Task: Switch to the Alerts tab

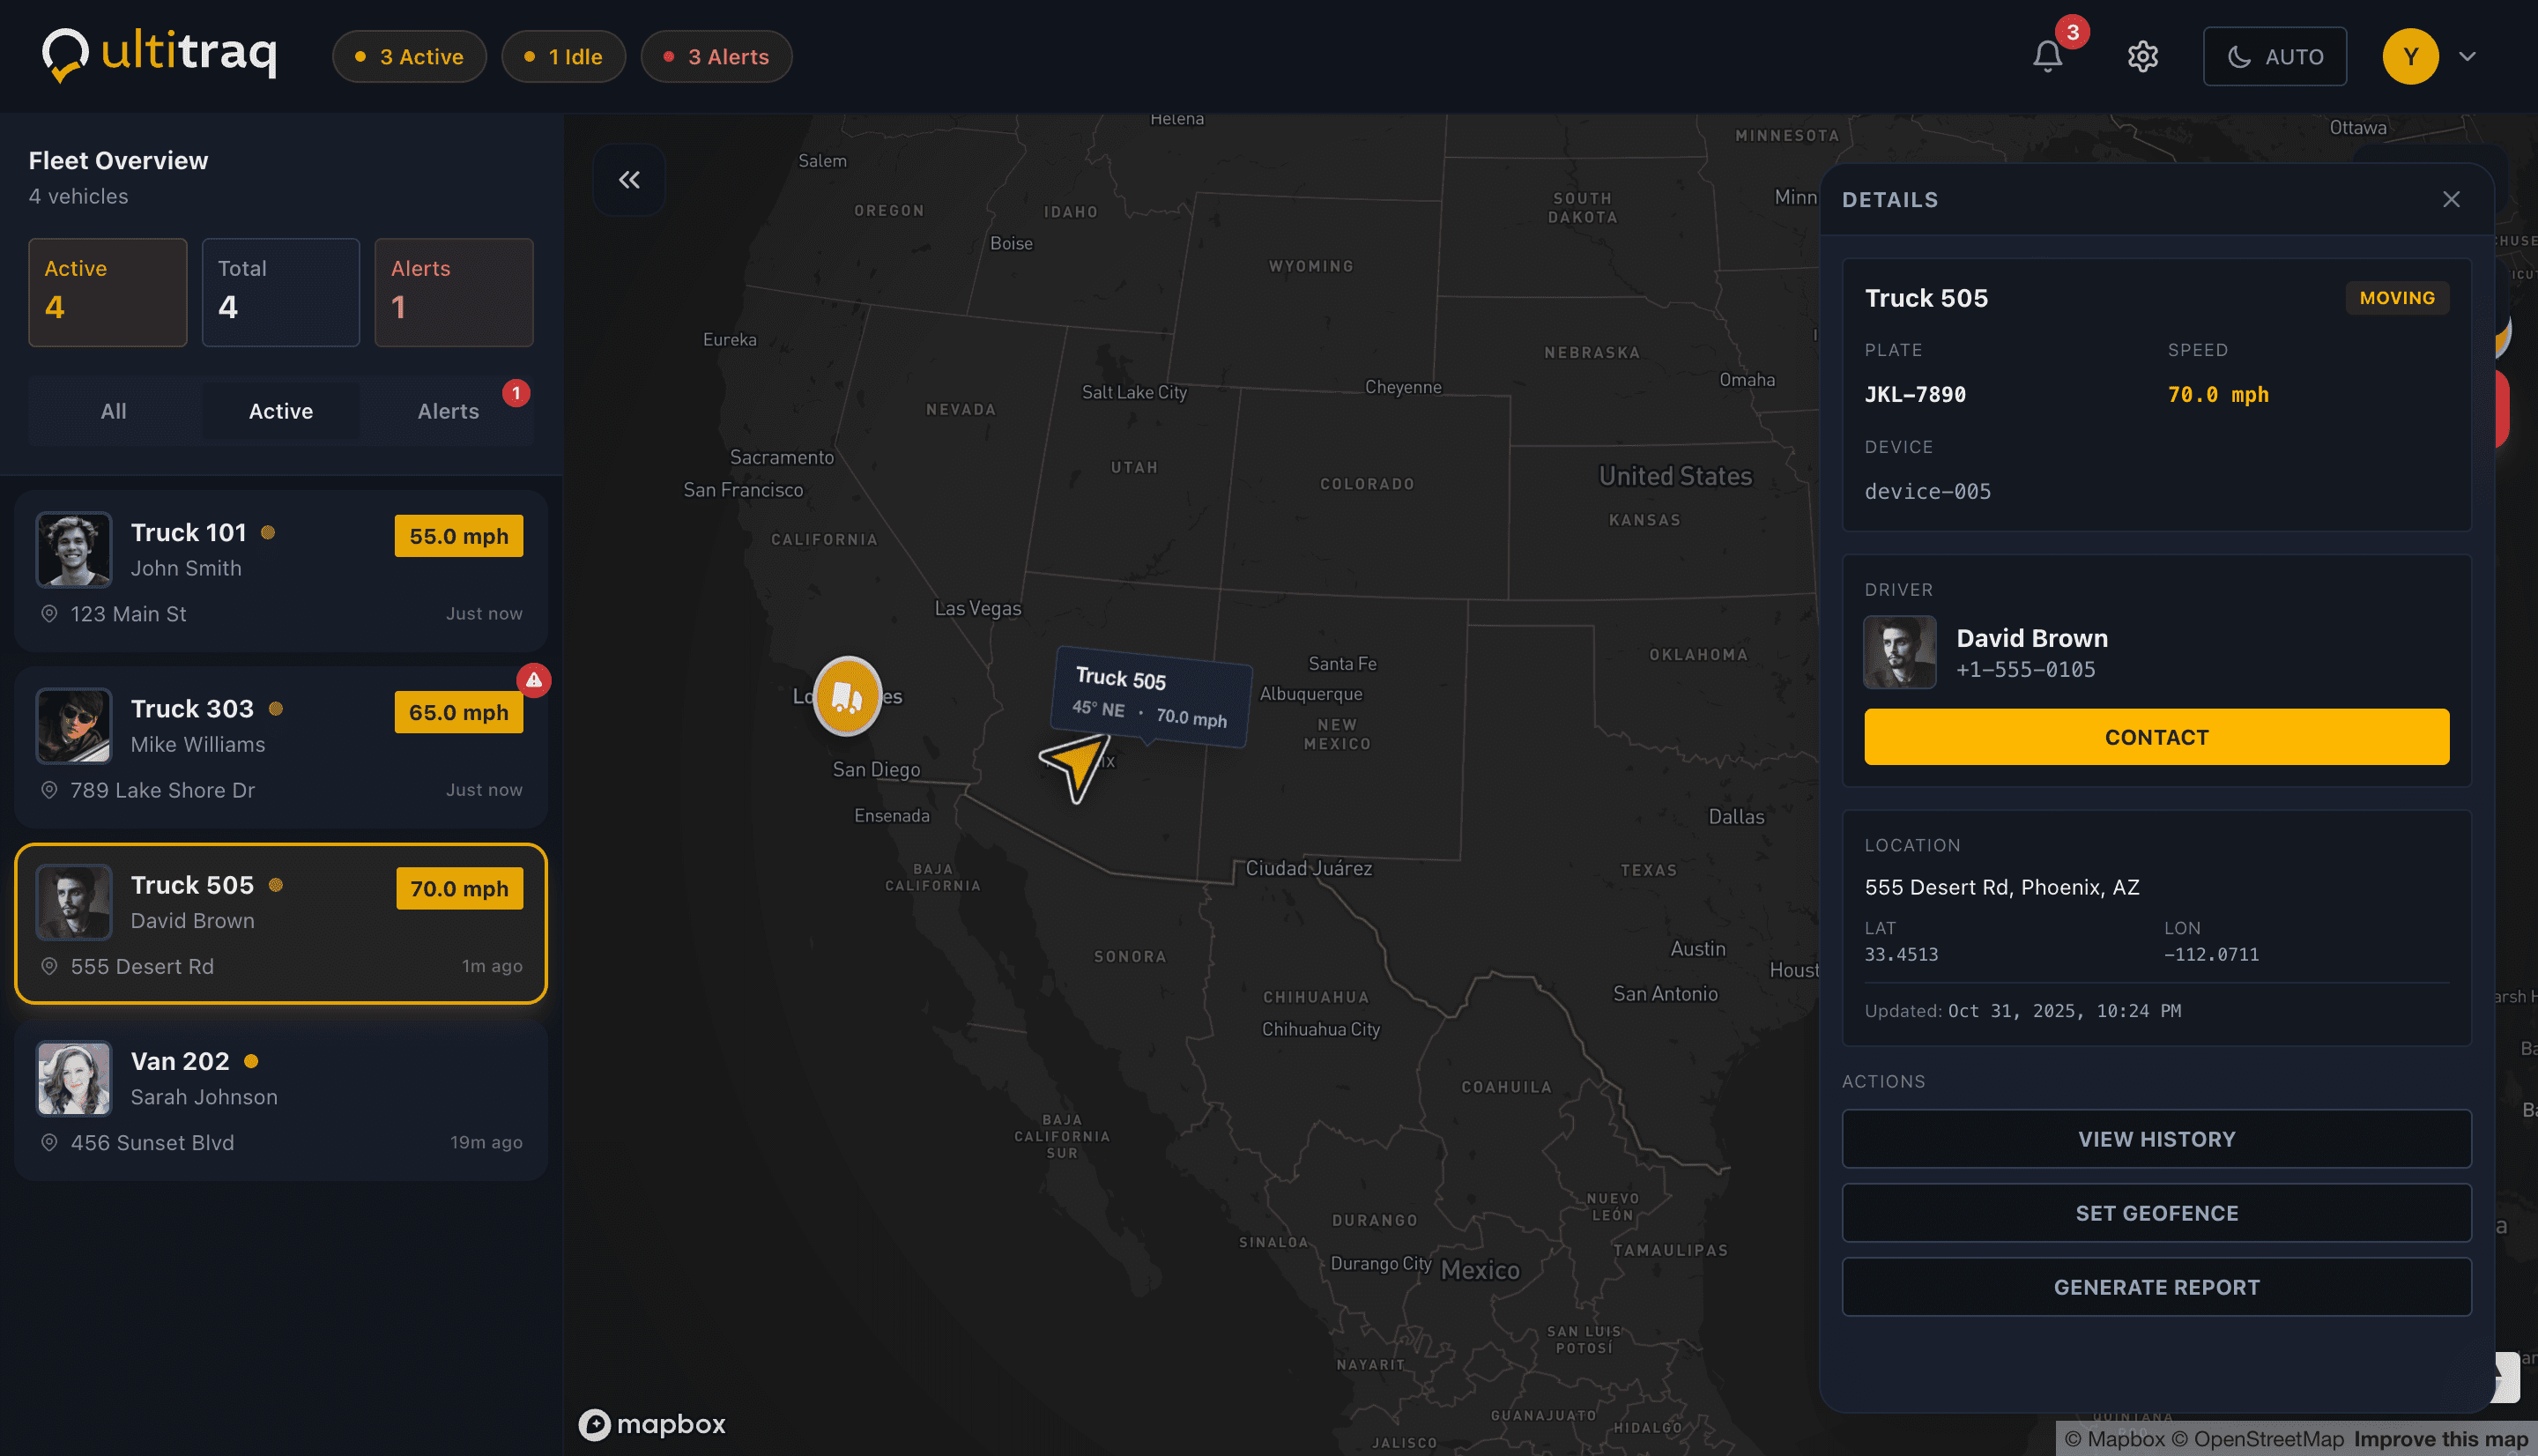Action: [x=448, y=411]
